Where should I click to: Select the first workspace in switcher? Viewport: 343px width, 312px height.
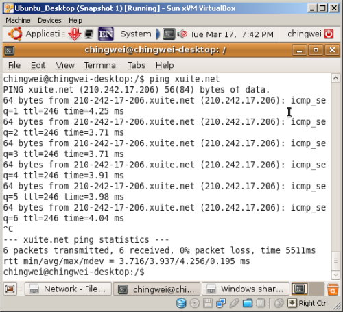[300, 289]
